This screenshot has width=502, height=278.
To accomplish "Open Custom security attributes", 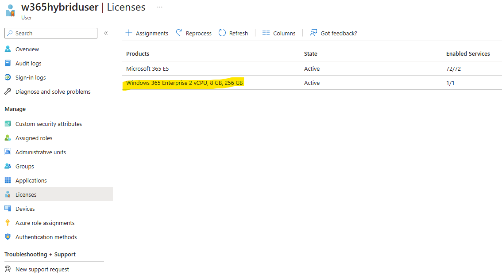I will tap(49, 124).
